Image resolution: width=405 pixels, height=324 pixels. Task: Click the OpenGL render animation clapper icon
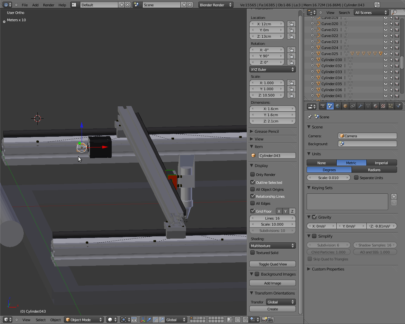pos(271,320)
